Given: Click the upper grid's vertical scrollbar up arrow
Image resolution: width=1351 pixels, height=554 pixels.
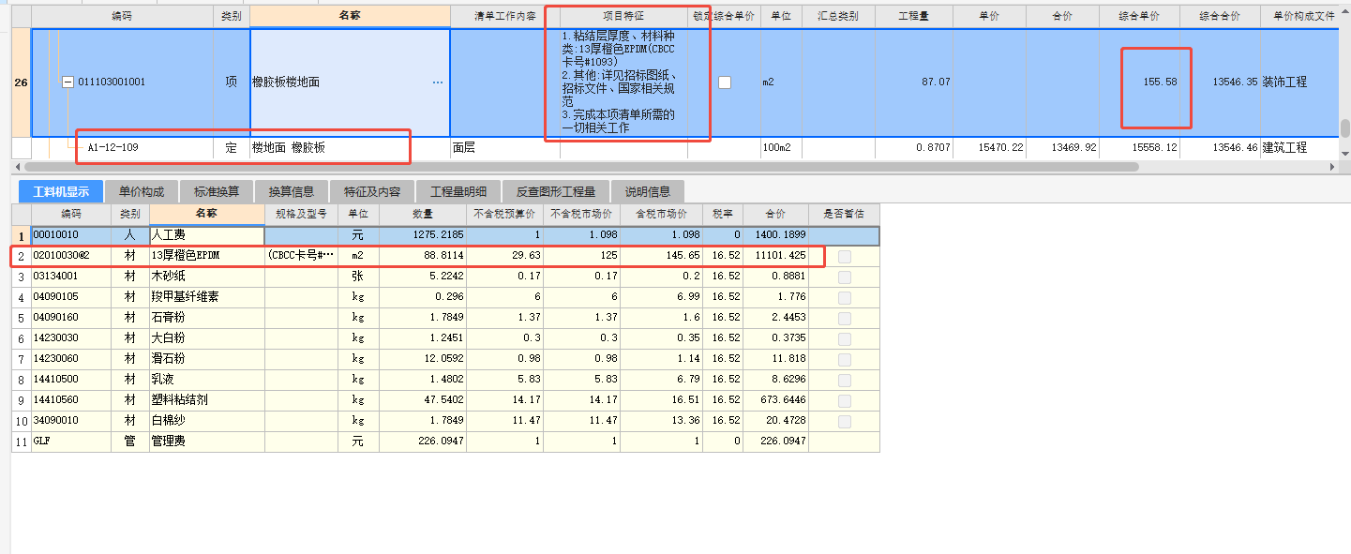Looking at the screenshot, I should tap(1344, 13).
